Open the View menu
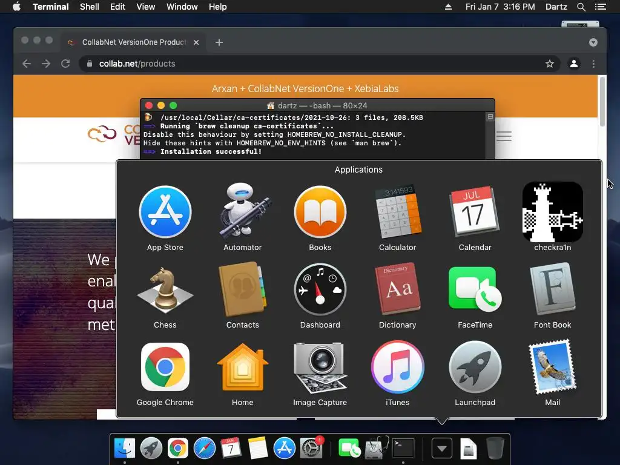This screenshot has height=465, width=620. coord(145,7)
